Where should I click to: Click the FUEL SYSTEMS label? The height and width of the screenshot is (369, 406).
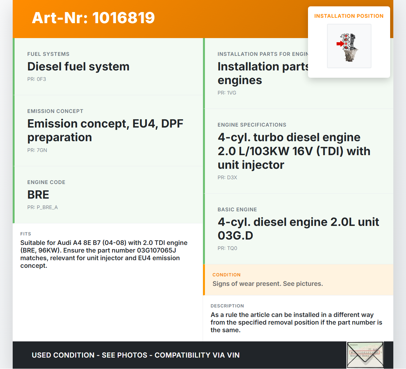48,54
